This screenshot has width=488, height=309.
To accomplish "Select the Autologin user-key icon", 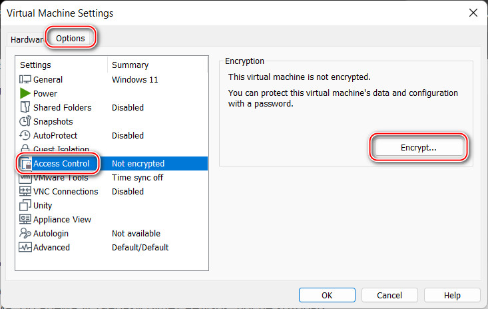I will click(x=25, y=233).
